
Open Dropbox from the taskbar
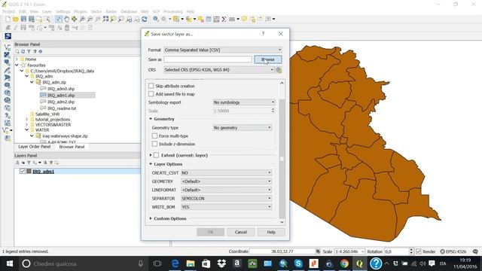click(221, 263)
